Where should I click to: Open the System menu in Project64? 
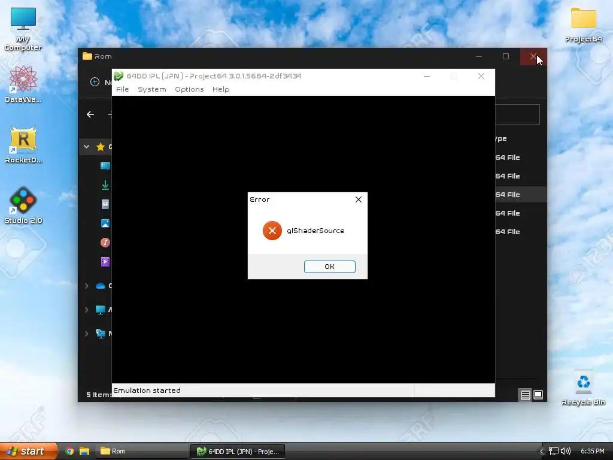pyautogui.click(x=151, y=89)
